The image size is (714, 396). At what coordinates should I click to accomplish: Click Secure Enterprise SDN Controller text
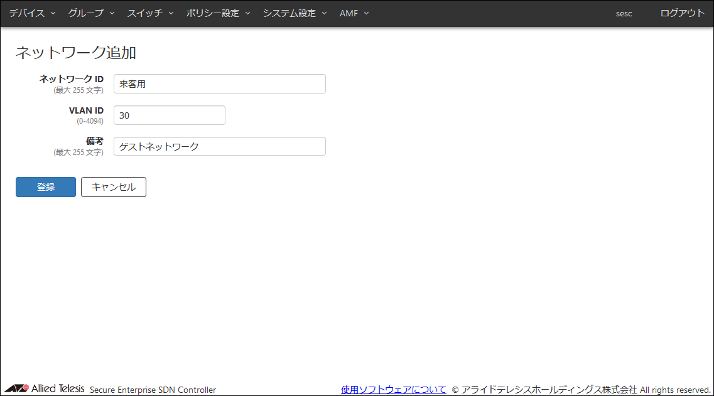[153, 390]
